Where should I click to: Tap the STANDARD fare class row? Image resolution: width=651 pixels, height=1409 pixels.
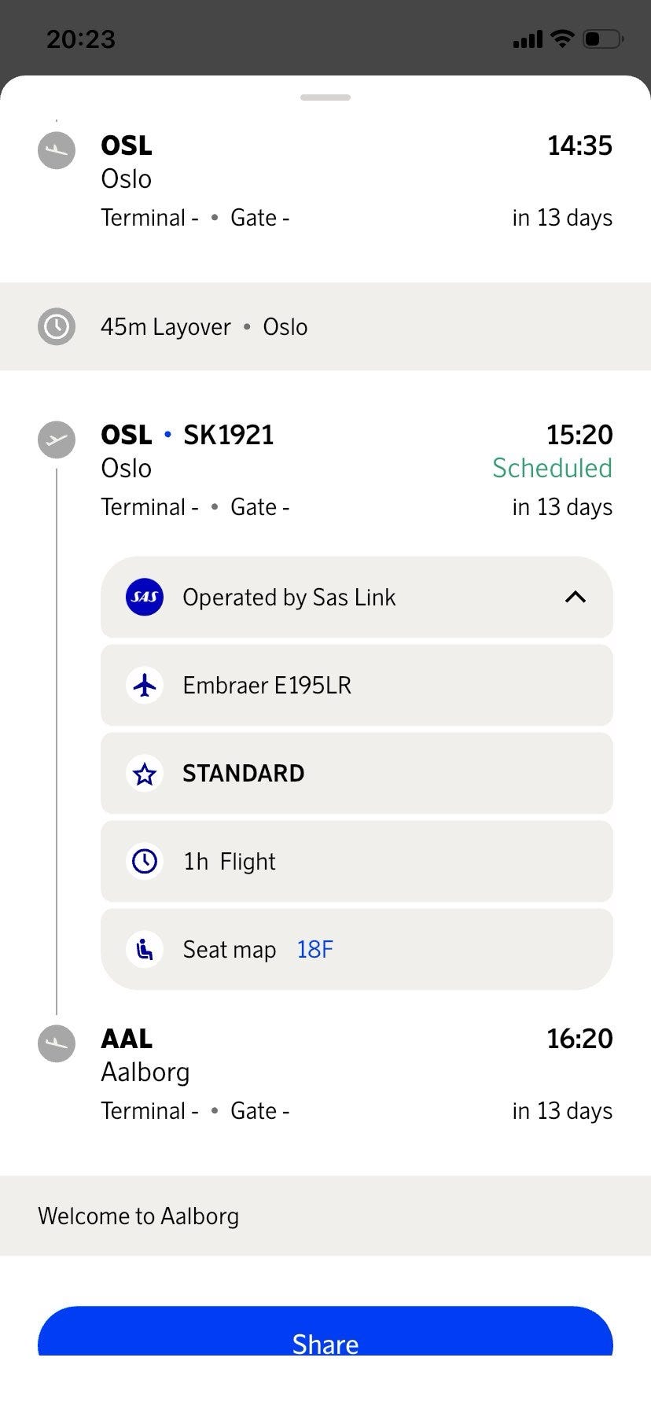tap(357, 774)
